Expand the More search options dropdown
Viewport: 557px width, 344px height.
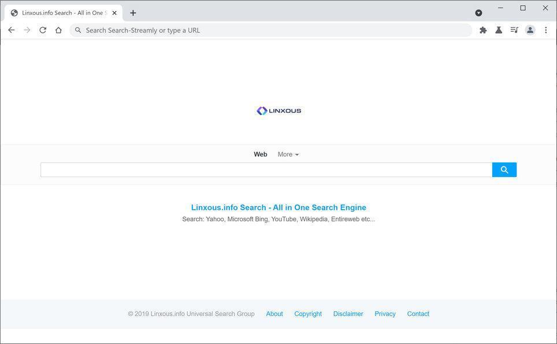pyautogui.click(x=288, y=154)
